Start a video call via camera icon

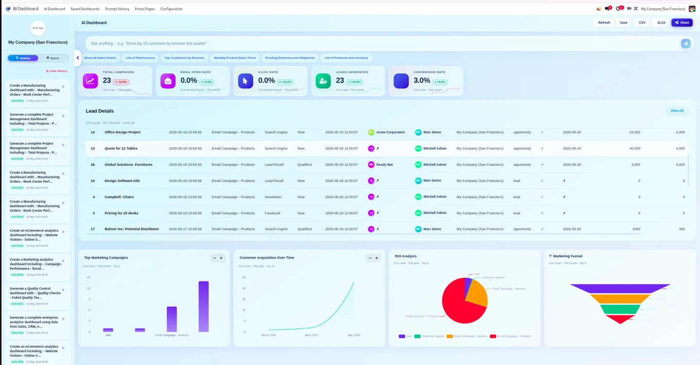click(x=629, y=9)
